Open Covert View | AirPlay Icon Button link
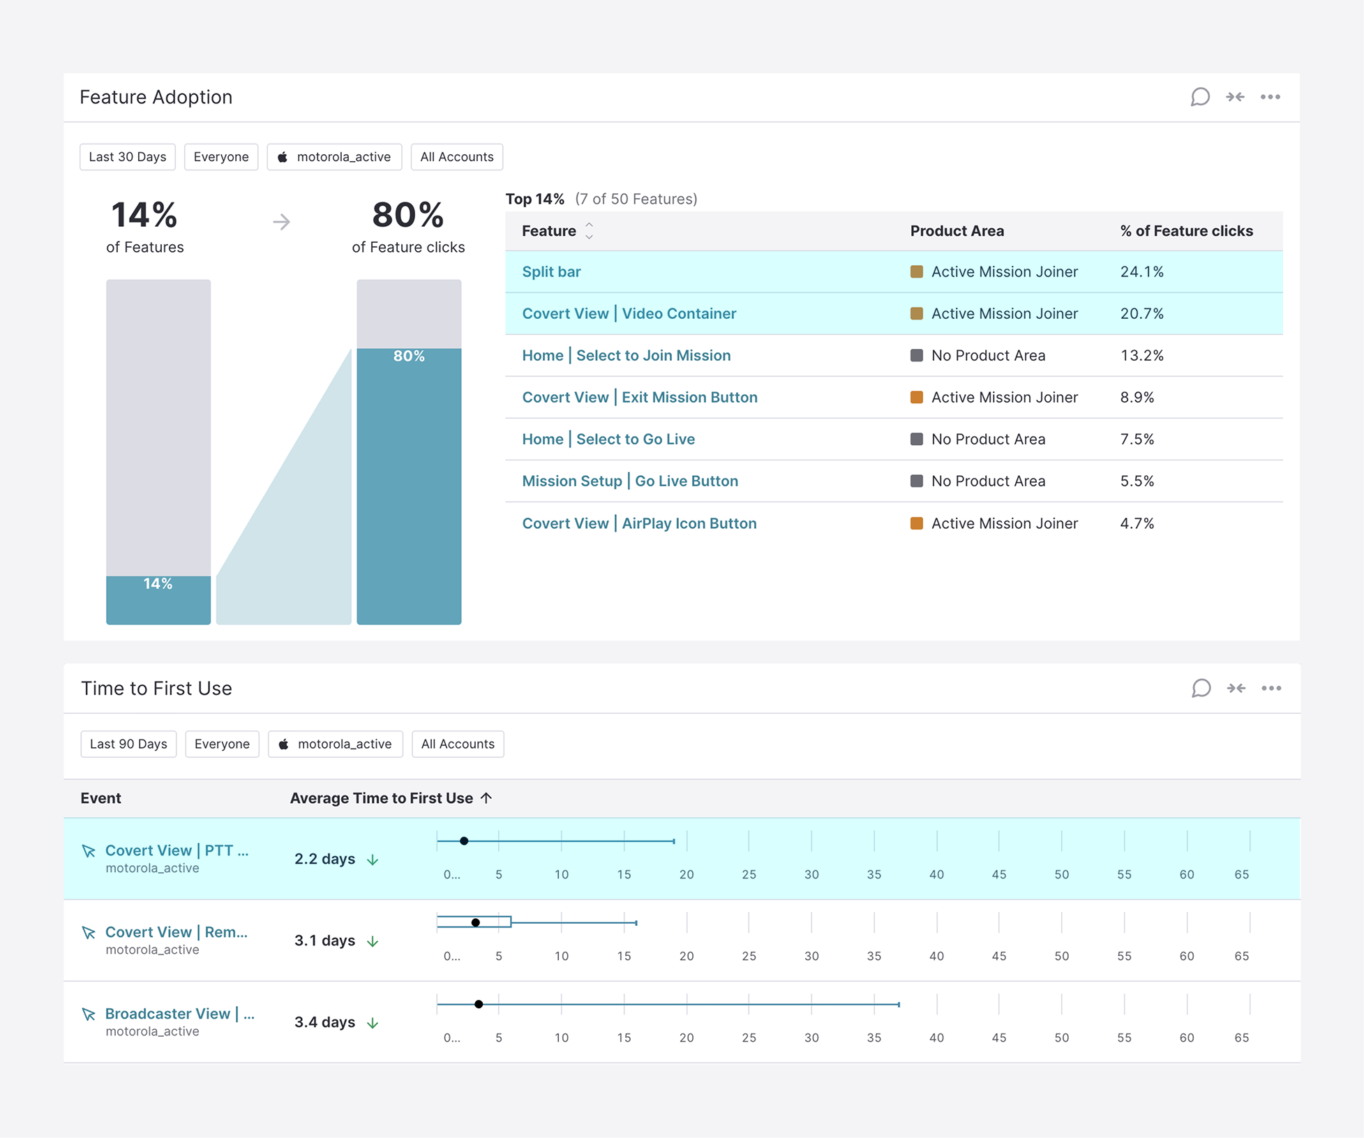The height and width of the screenshot is (1138, 1364). (638, 523)
